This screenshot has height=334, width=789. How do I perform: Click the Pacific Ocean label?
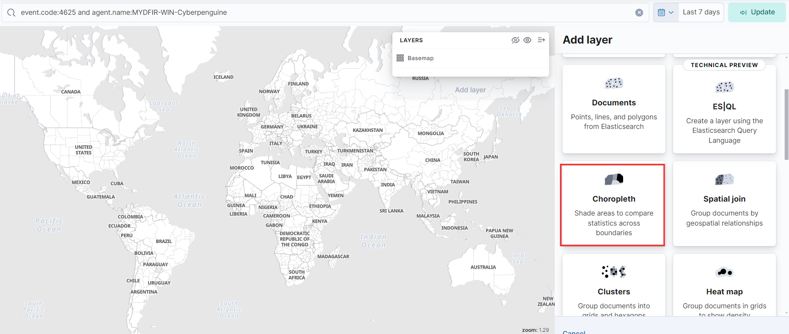point(49,225)
